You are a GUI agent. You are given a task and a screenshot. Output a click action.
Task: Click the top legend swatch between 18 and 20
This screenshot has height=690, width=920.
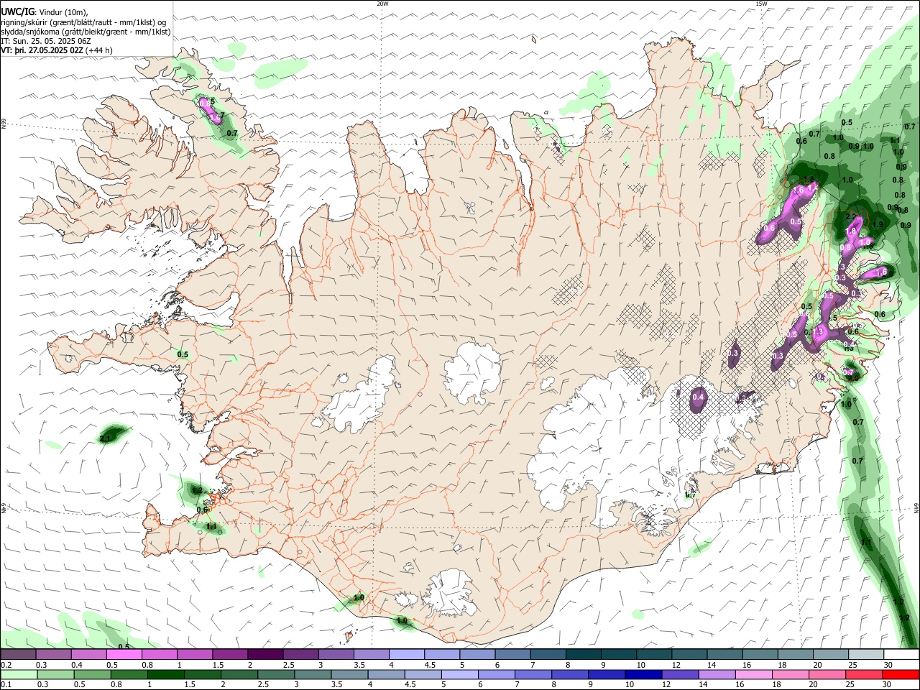(796, 654)
